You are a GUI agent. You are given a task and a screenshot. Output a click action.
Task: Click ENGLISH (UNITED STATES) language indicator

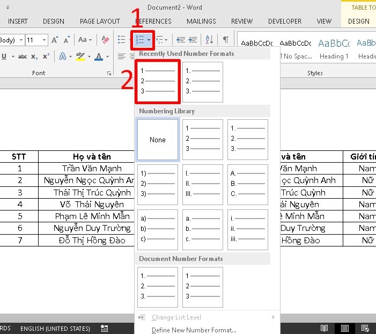[55, 329]
